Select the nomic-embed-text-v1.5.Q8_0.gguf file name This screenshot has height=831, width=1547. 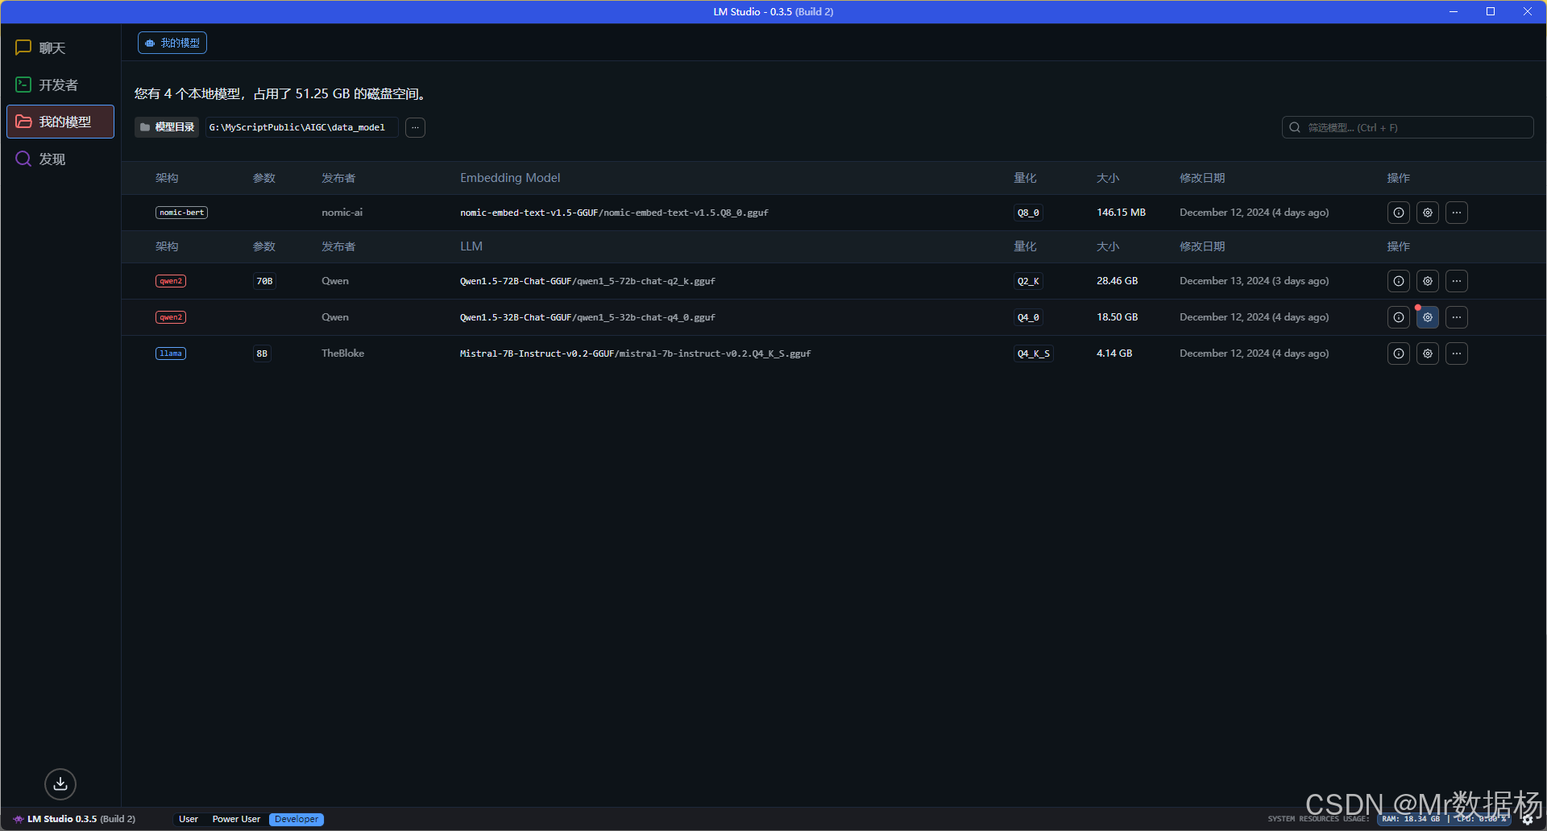(686, 213)
